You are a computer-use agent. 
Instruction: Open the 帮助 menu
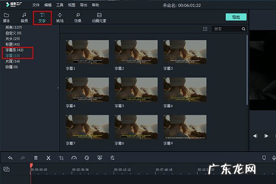tap(96, 5)
